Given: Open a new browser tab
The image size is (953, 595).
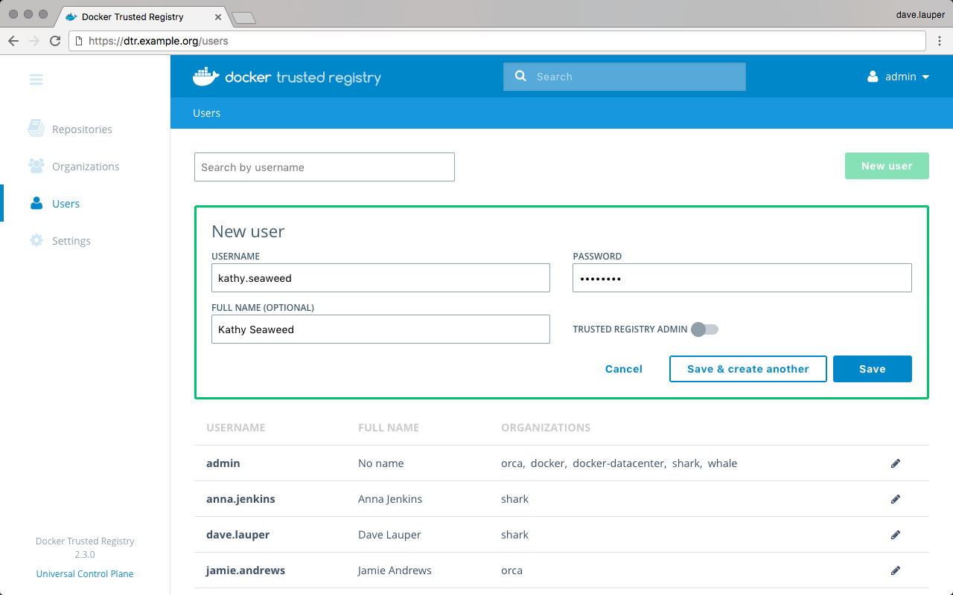Looking at the screenshot, I should point(243,17).
